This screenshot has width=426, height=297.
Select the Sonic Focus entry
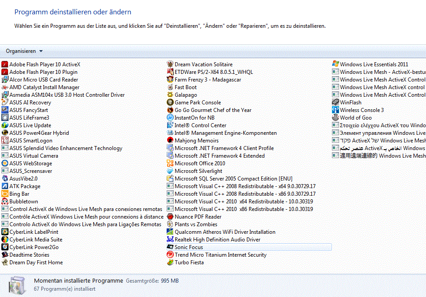tap(249, 247)
